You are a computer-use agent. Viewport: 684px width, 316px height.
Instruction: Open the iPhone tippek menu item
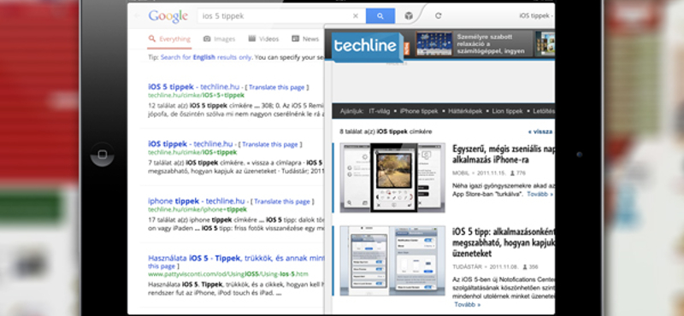pos(418,111)
